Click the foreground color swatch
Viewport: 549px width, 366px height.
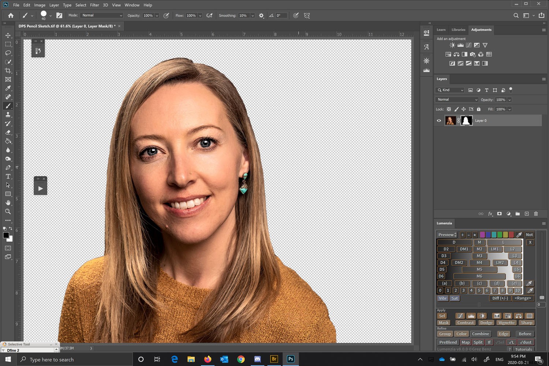click(5, 236)
